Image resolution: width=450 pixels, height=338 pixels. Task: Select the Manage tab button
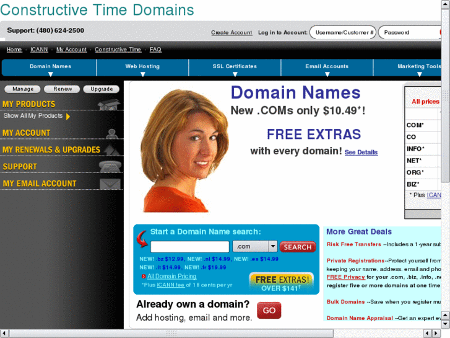click(23, 89)
